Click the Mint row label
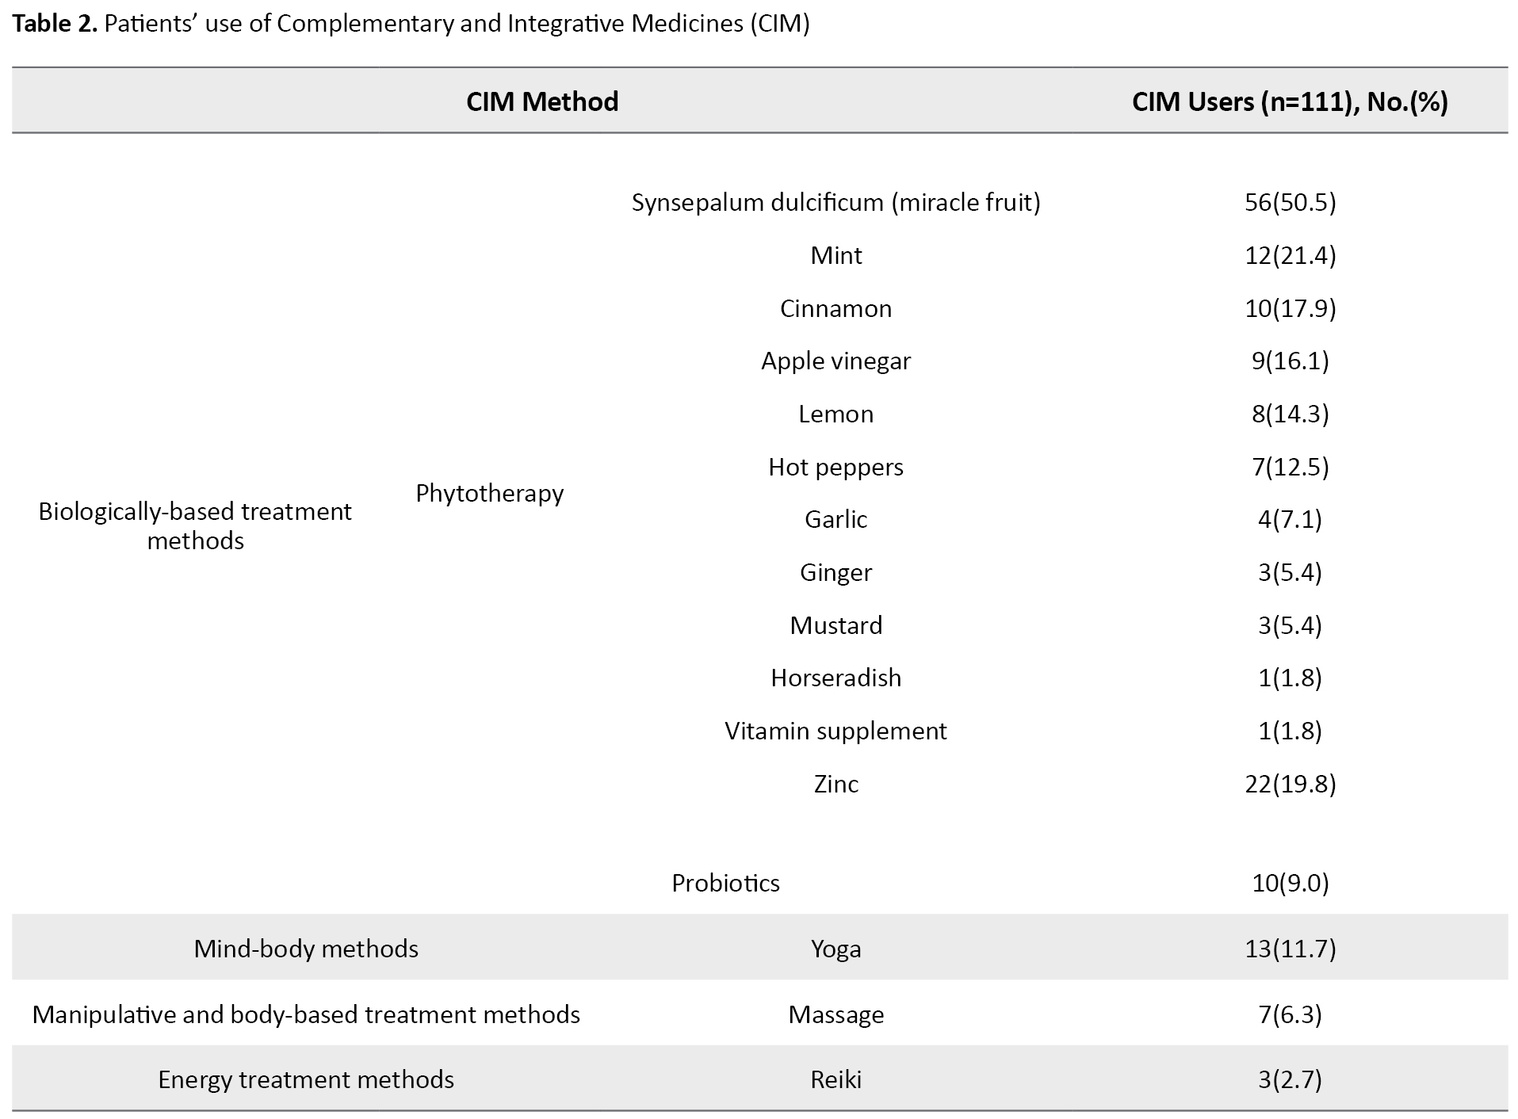 [x=835, y=255]
